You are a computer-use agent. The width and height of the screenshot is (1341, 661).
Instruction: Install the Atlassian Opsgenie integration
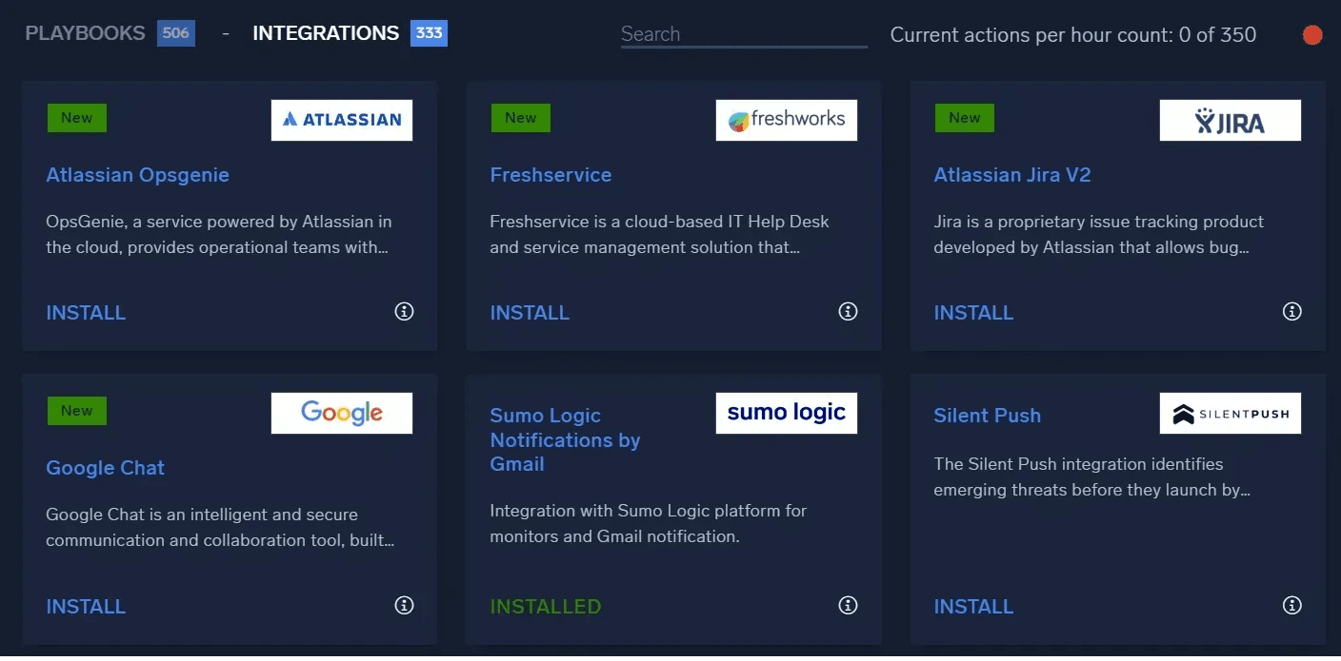tap(86, 312)
